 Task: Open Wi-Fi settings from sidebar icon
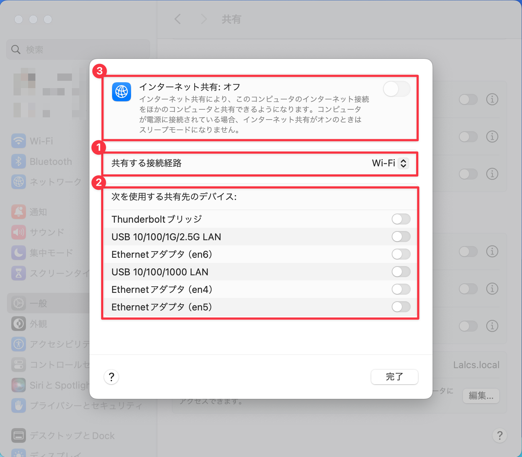click(x=19, y=141)
